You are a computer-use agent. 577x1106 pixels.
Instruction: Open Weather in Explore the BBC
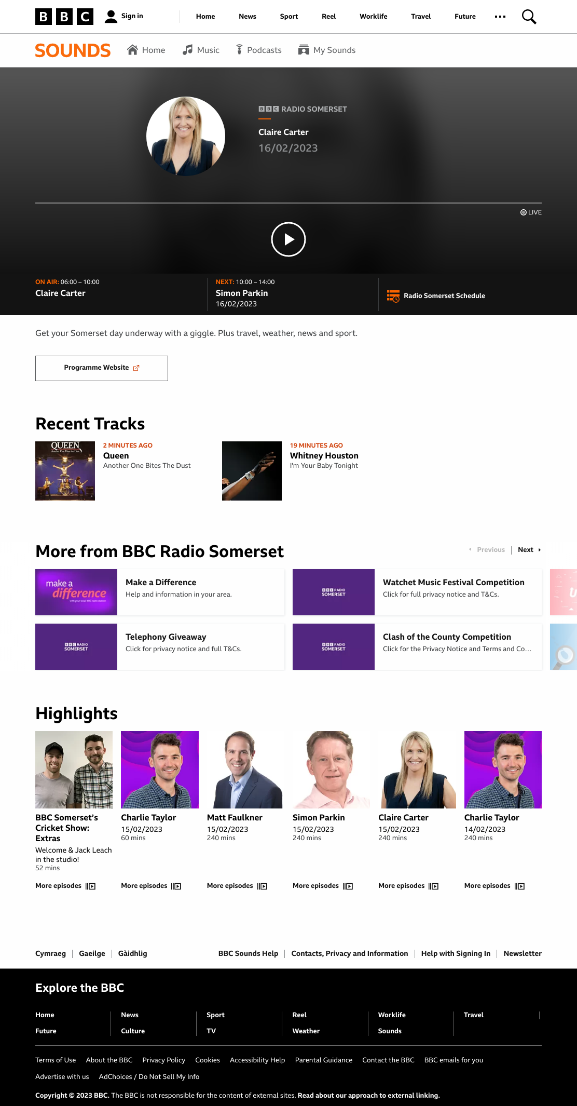[306, 1031]
